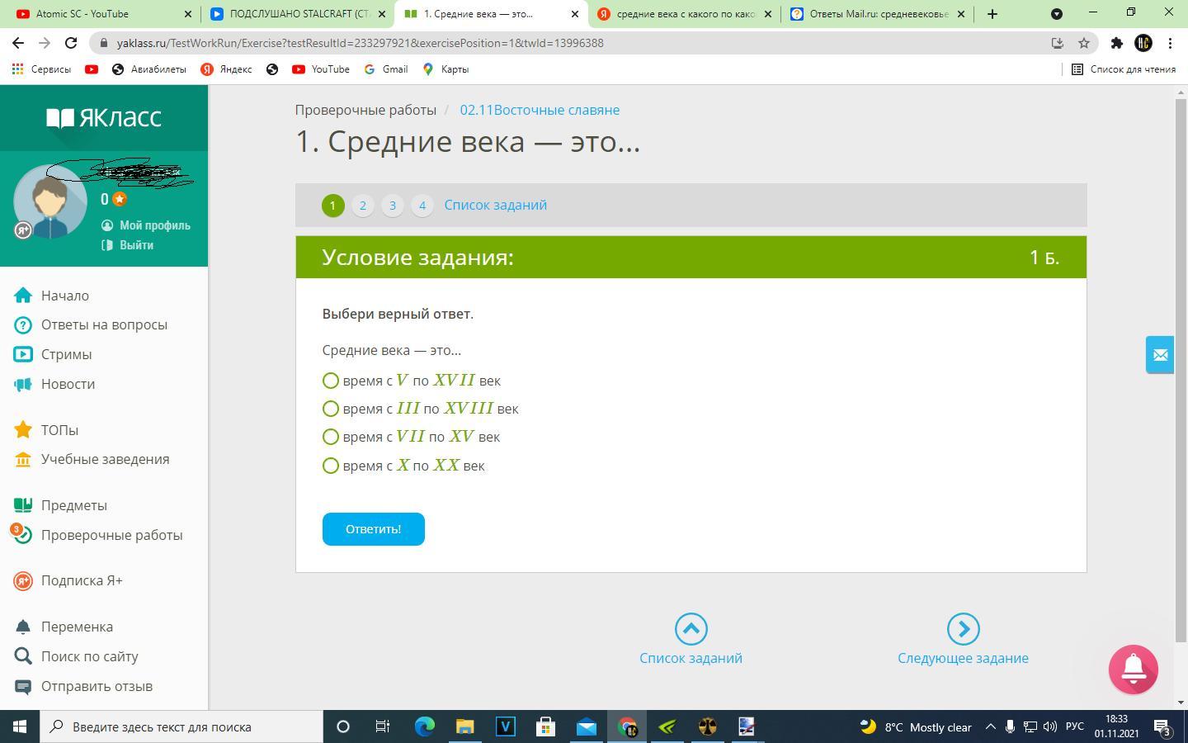Click the blue envelope side tab
The image size is (1188, 743).
pos(1160,355)
